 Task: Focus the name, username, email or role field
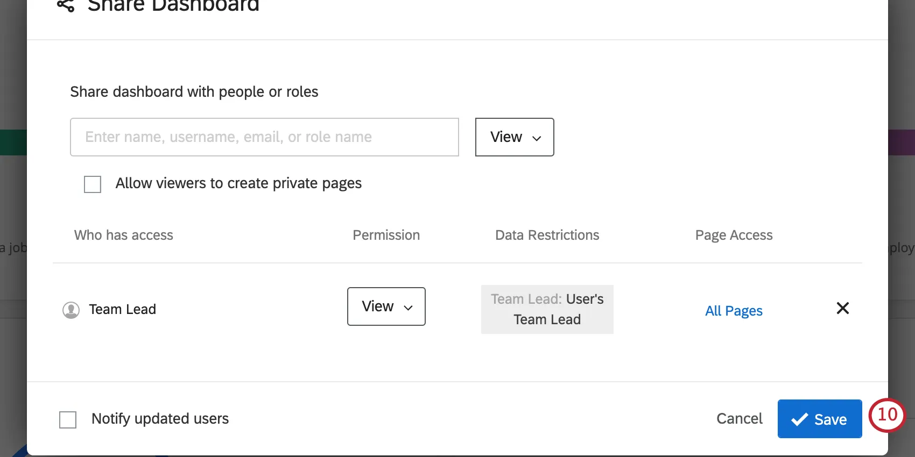264,137
